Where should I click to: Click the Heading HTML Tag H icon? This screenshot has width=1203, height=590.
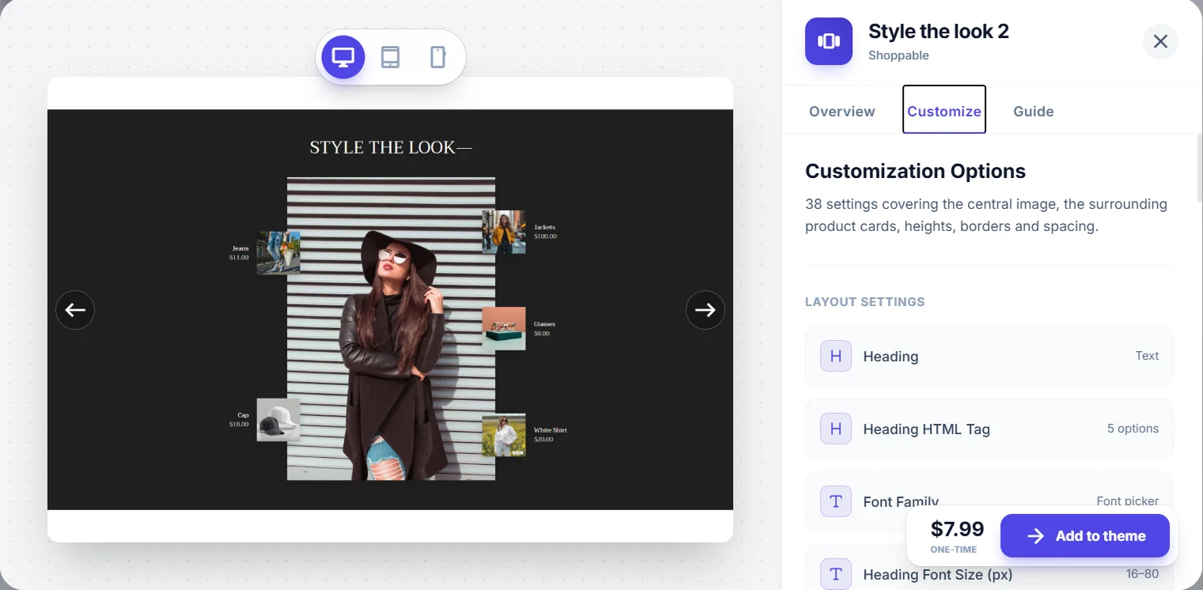click(x=836, y=429)
